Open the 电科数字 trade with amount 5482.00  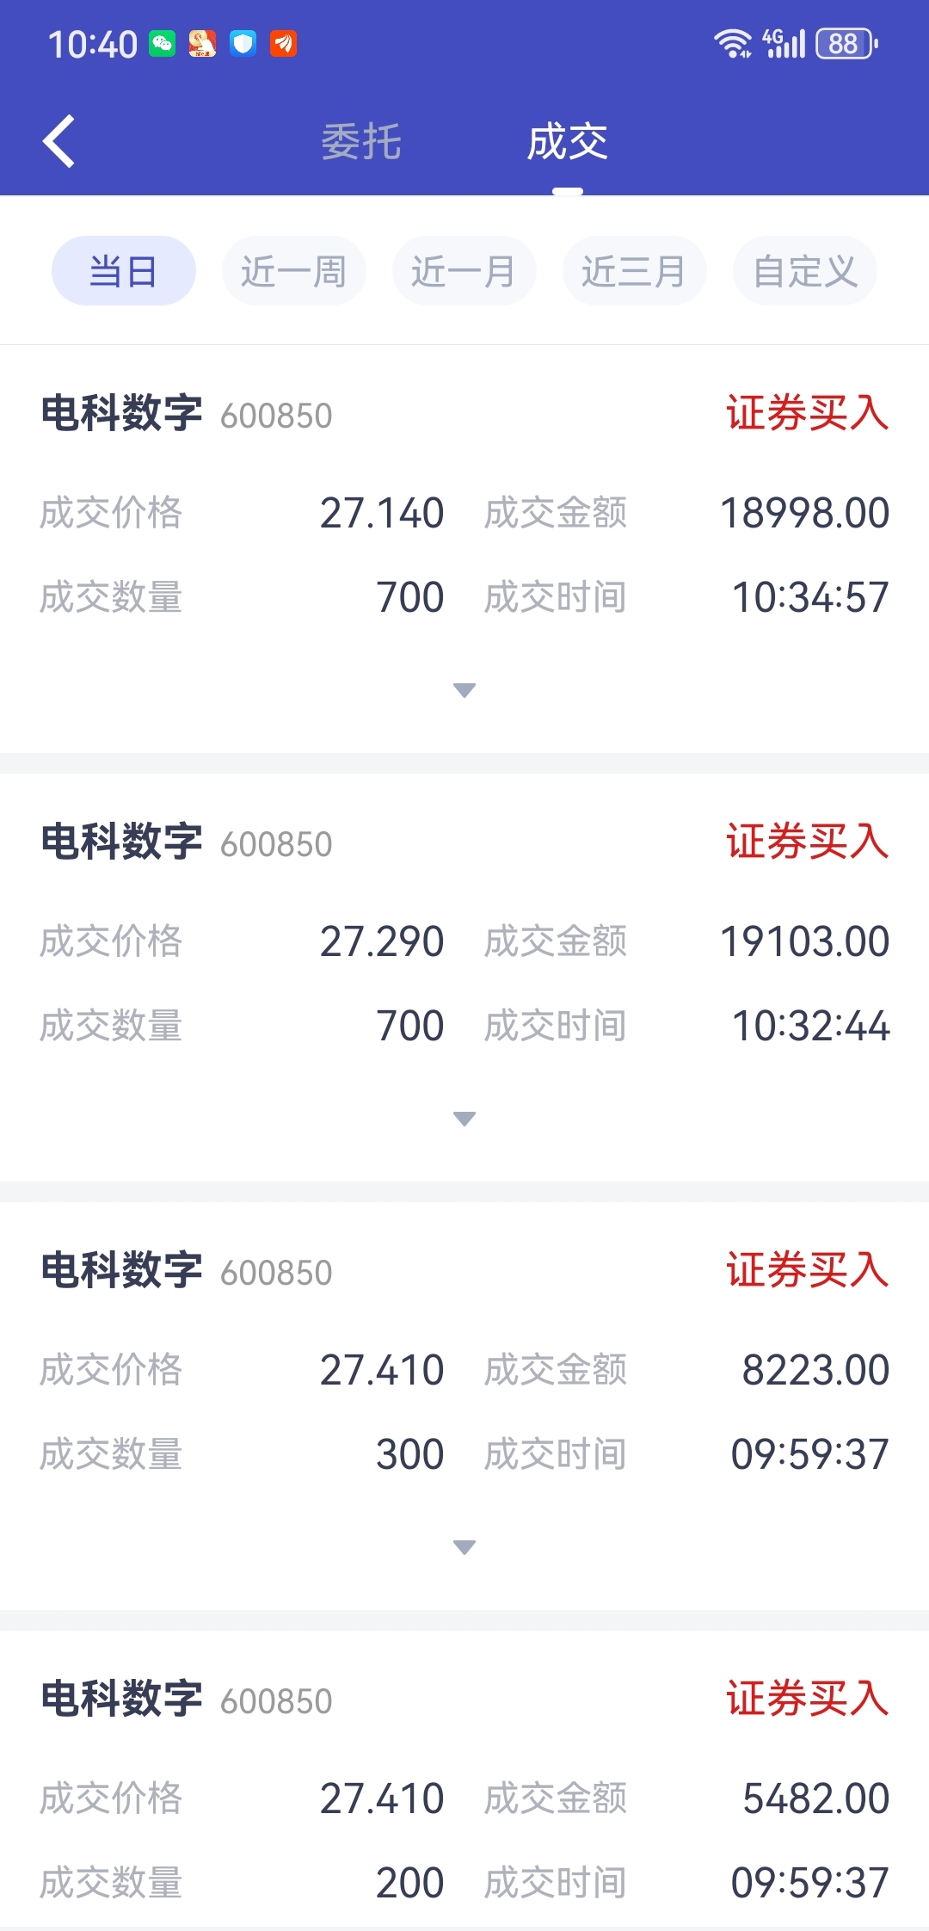click(122, 1699)
